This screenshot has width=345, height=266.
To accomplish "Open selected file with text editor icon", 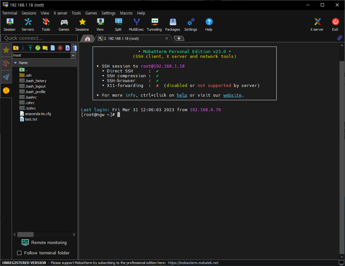I will pos(68,48).
